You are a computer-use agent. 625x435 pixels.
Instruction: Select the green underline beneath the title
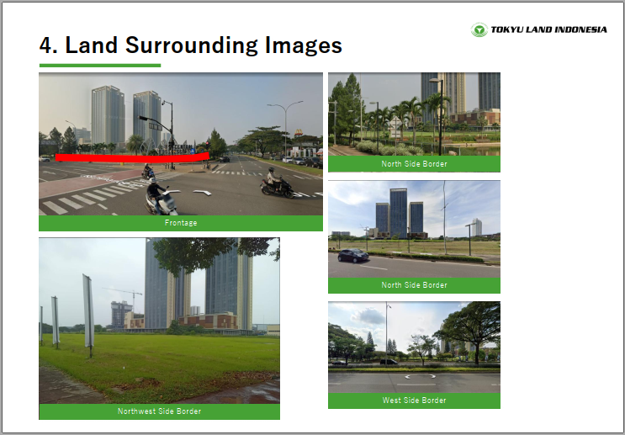[x=99, y=65]
